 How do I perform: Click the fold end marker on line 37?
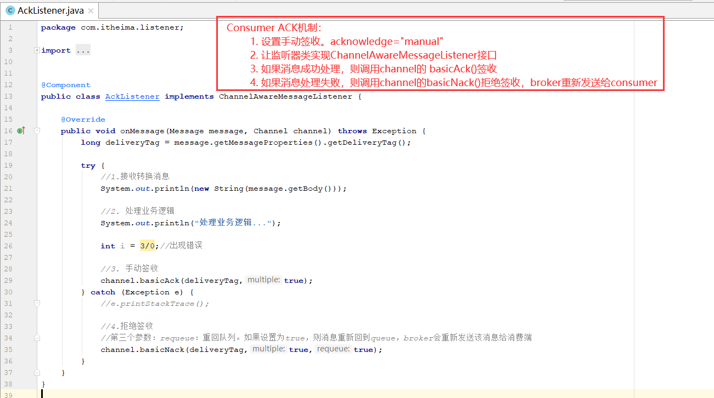point(37,372)
